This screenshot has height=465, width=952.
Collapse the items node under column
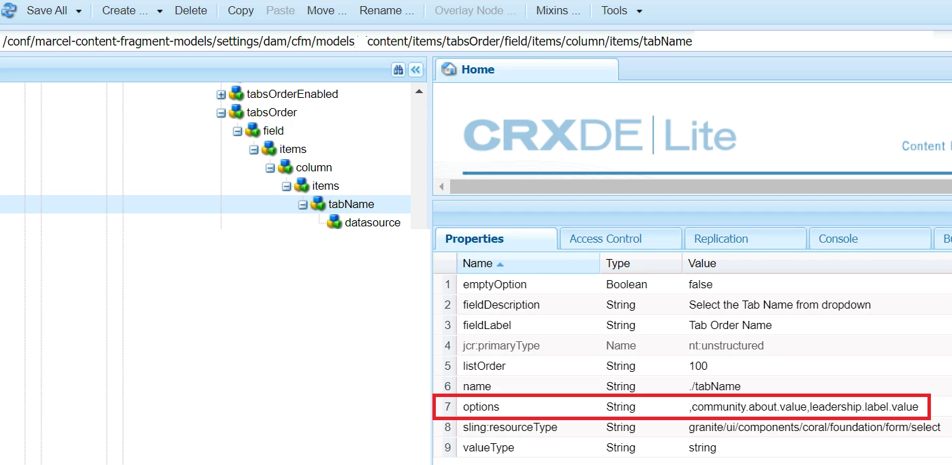point(286,186)
